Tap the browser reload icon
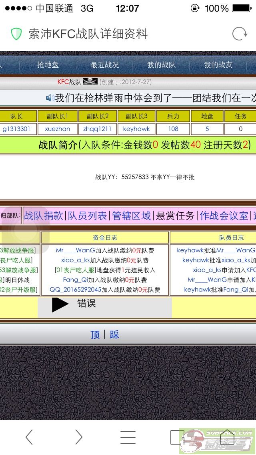 [x=240, y=34]
